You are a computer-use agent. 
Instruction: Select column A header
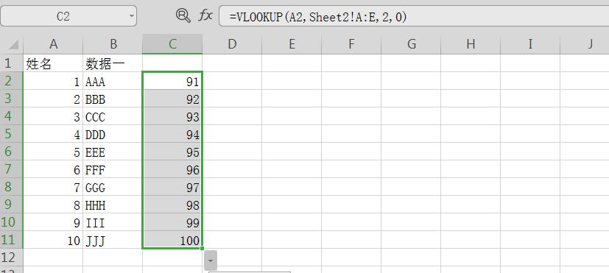53,44
